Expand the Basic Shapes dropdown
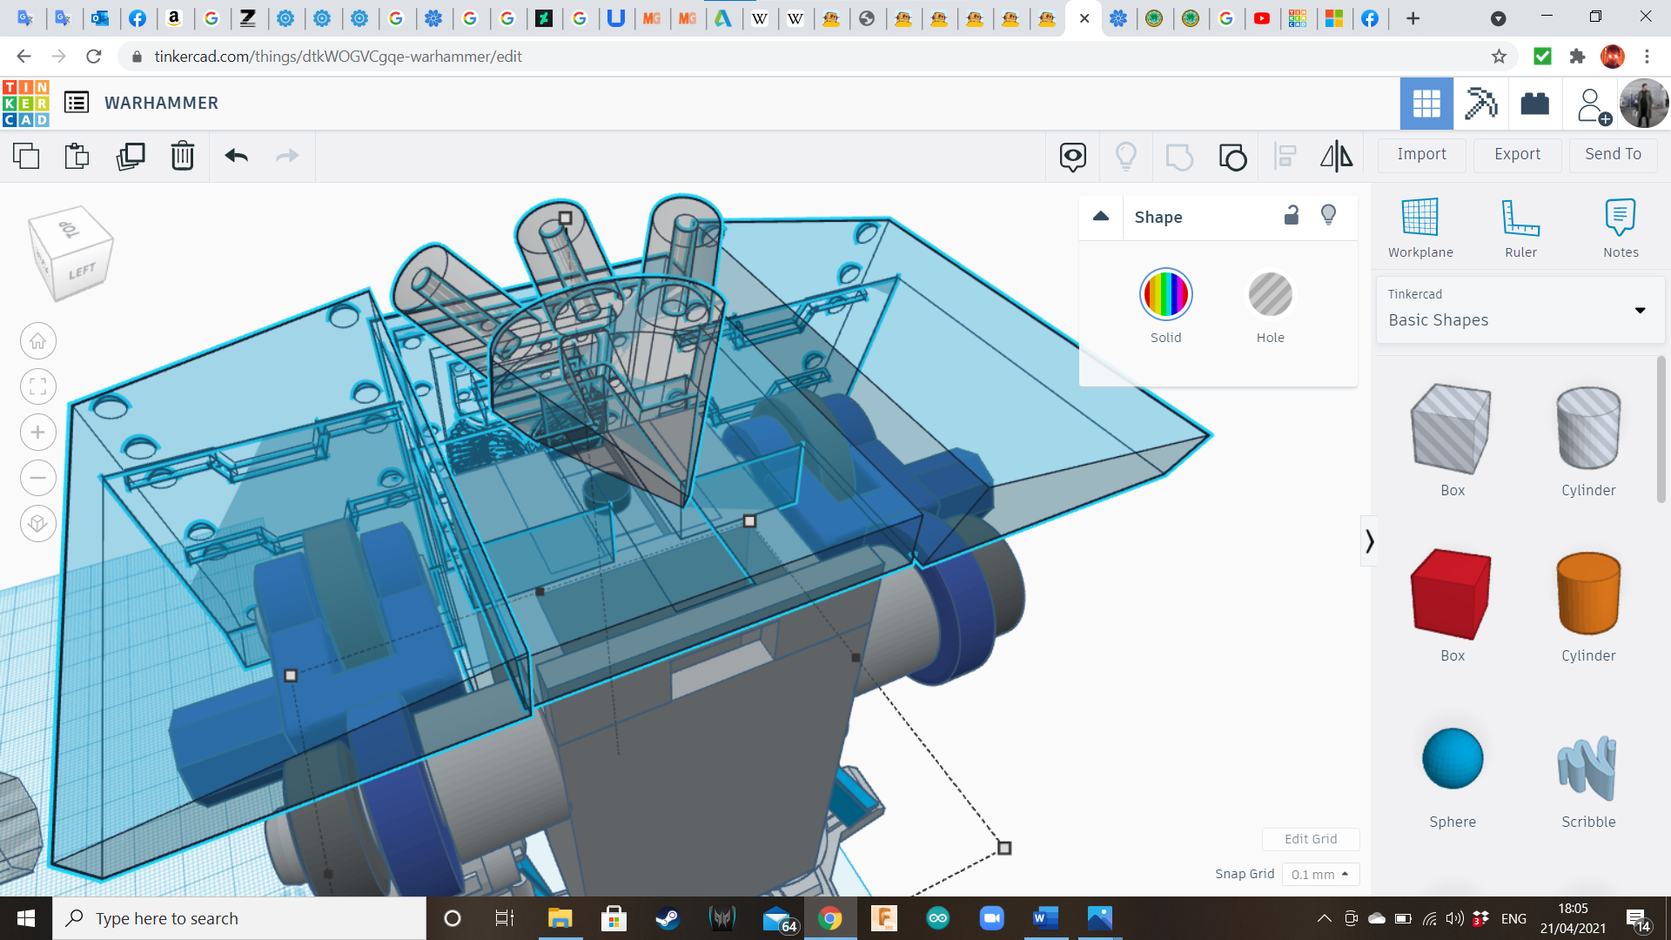This screenshot has width=1671, height=940. 1640,311
